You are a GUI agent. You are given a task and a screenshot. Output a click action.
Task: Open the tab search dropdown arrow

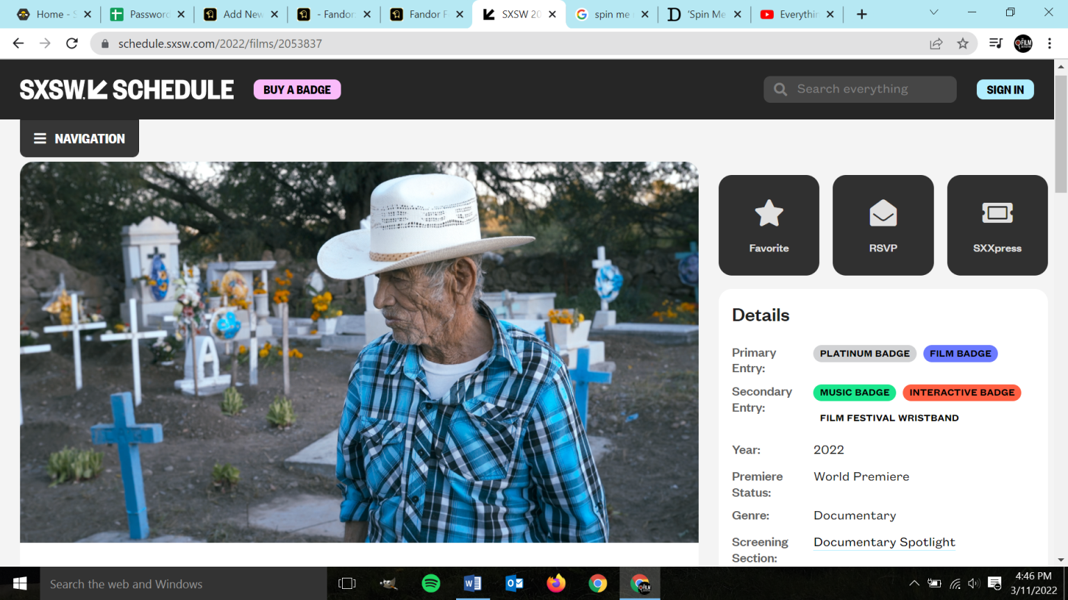934,13
